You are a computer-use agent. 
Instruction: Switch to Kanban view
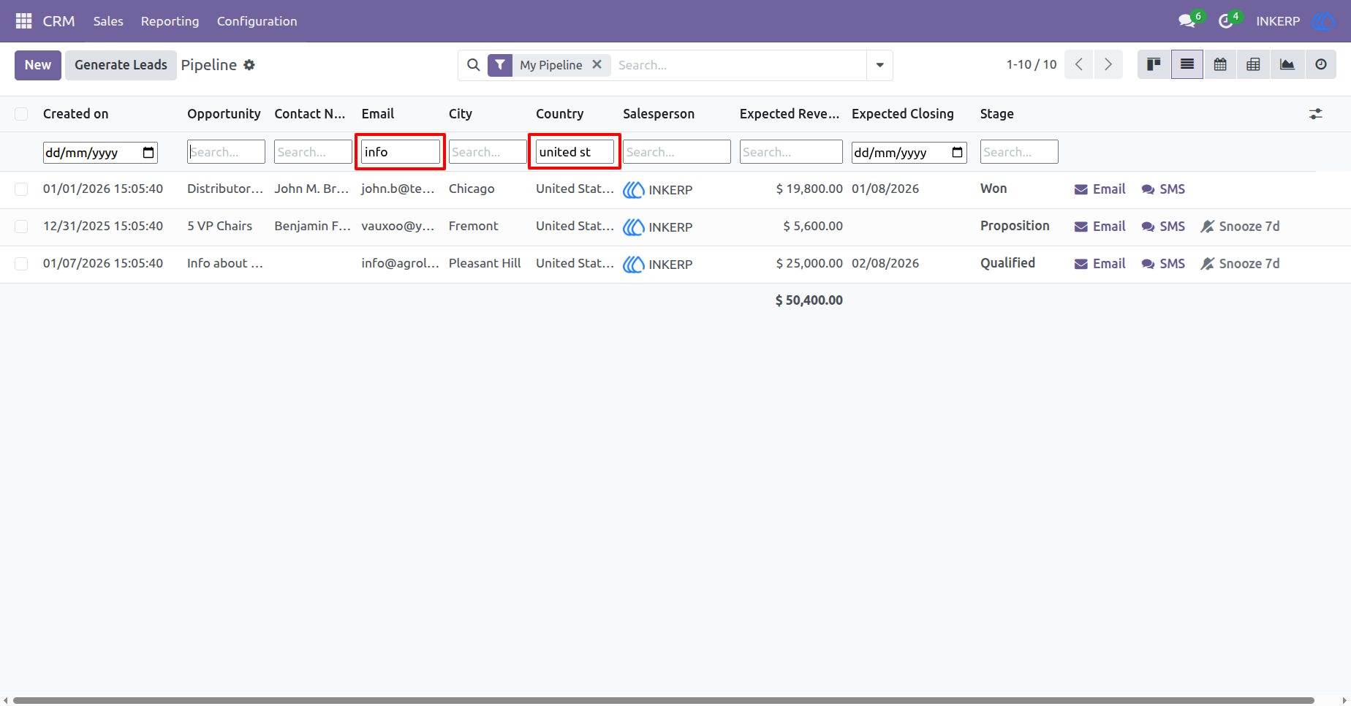1154,64
